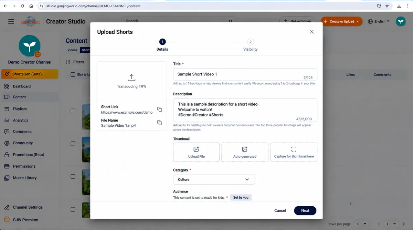The width and height of the screenshot is (413, 230).
Task: Go to step 2 Visibility
Action: click(250, 45)
